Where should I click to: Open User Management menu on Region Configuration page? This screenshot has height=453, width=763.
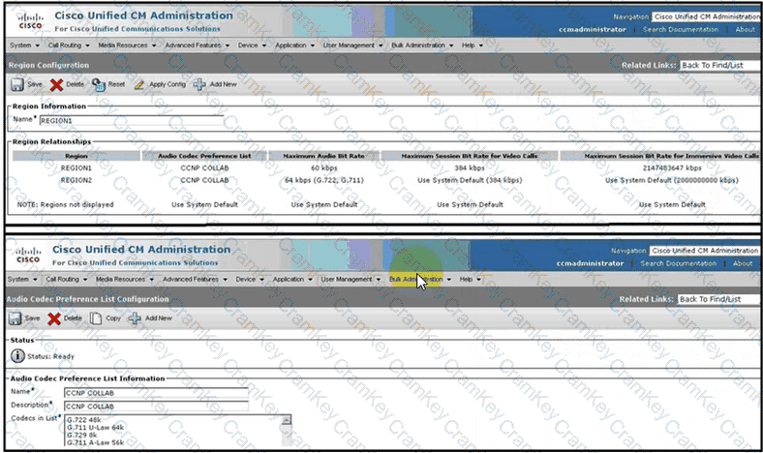[351, 45]
